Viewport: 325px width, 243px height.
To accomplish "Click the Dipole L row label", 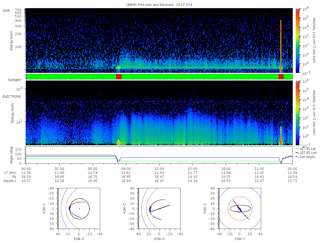I will [10, 181].
